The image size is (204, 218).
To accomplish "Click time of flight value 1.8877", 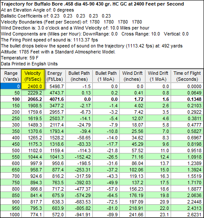I will click(187, 189).
